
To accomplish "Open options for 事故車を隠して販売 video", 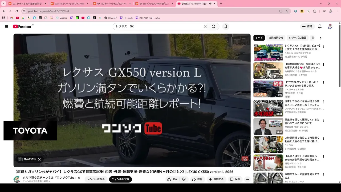I will coord(323,120).
